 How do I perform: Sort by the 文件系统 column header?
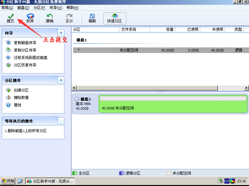coord(134,29)
